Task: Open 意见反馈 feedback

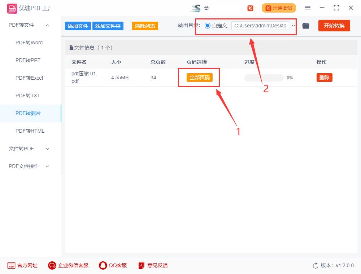Action: 141,265
